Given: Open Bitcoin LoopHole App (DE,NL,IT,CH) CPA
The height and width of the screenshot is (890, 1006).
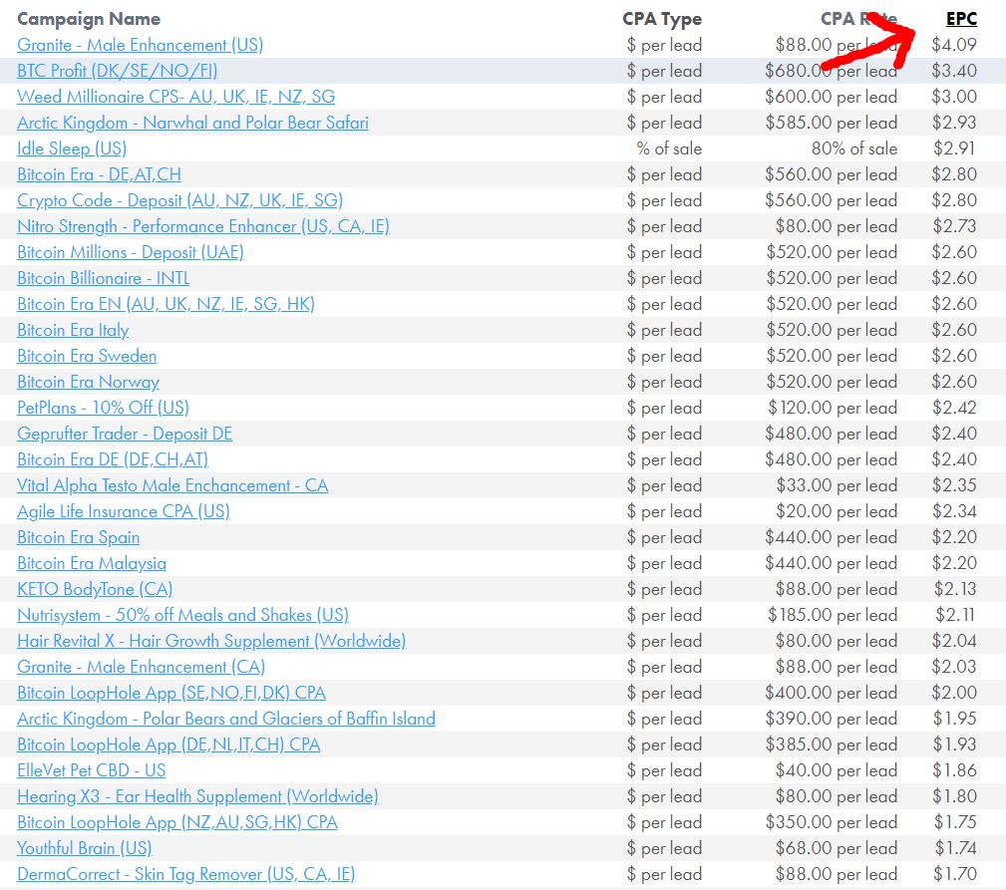Looking at the screenshot, I should [x=168, y=745].
